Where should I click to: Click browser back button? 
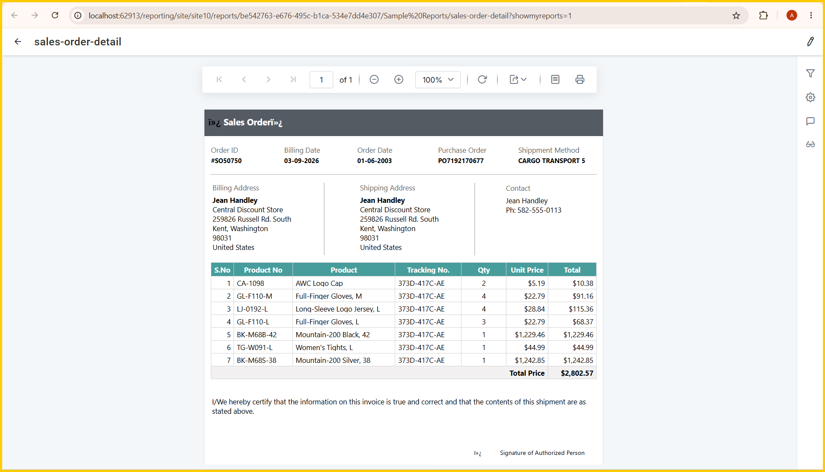15,15
